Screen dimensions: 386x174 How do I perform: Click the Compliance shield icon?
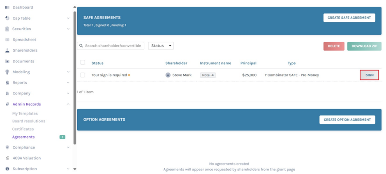click(x=7, y=147)
